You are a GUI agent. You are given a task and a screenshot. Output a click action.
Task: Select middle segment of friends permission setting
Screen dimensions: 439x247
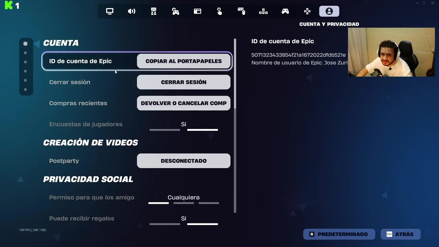(183, 203)
